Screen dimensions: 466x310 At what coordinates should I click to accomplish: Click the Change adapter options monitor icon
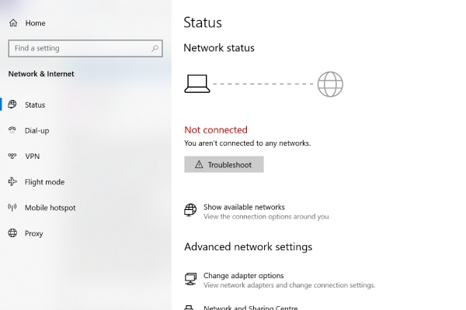pos(190,279)
